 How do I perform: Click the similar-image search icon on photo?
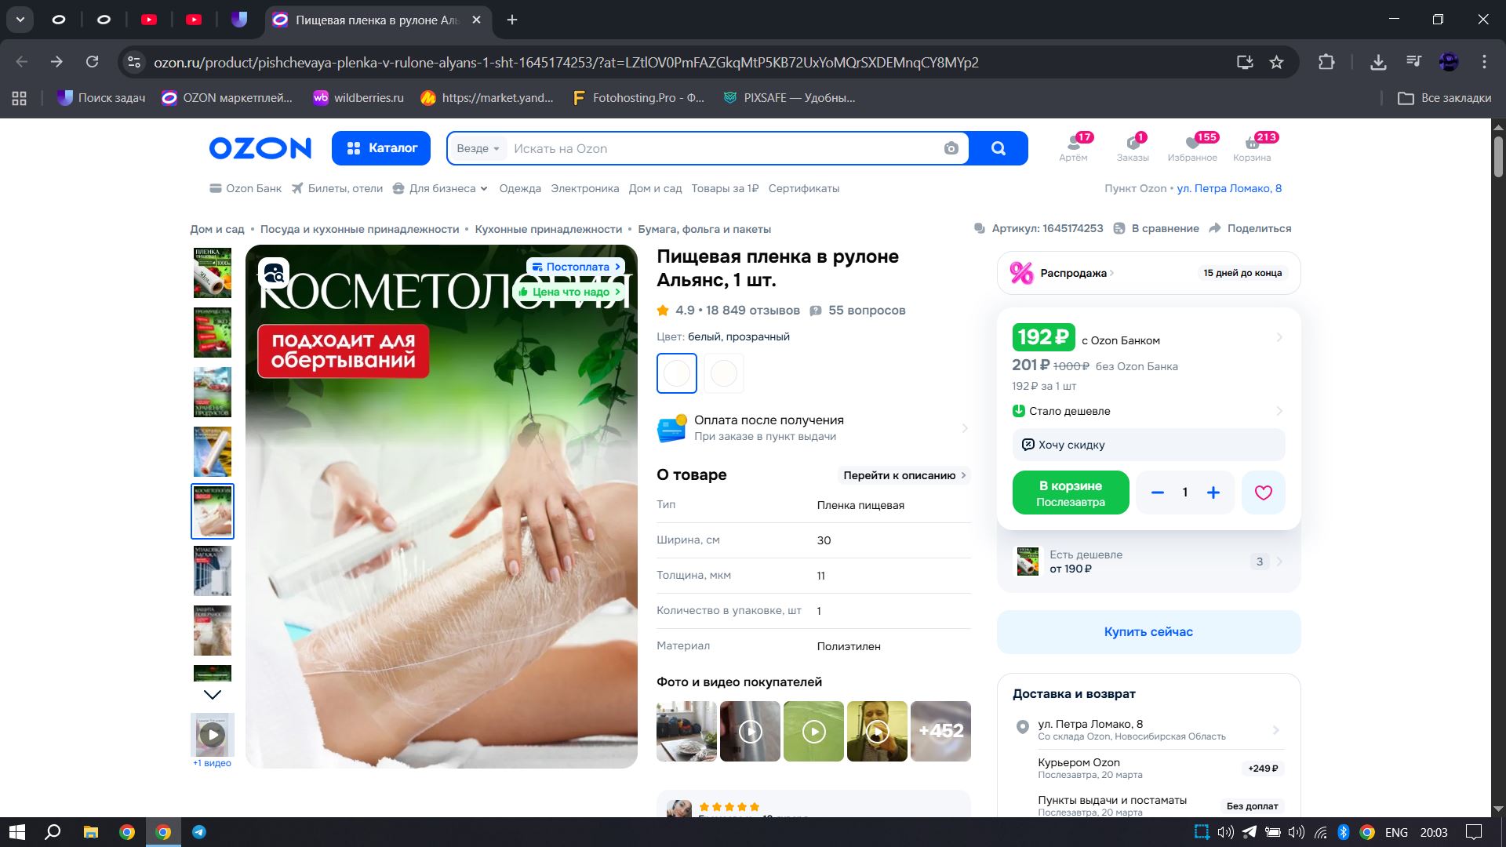click(274, 273)
